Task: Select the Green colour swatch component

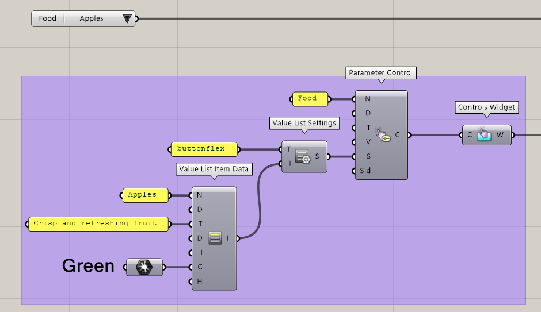Action: pyautogui.click(x=144, y=267)
